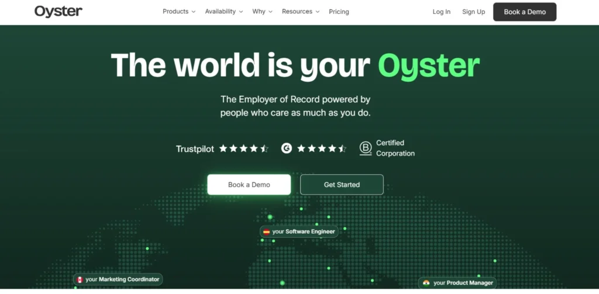Click the Certified Corporation text
Image resolution: width=599 pixels, height=294 pixels.
[395, 148]
